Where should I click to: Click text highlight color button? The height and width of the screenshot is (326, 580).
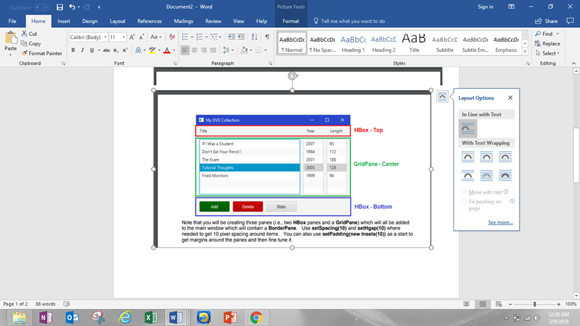coord(152,50)
